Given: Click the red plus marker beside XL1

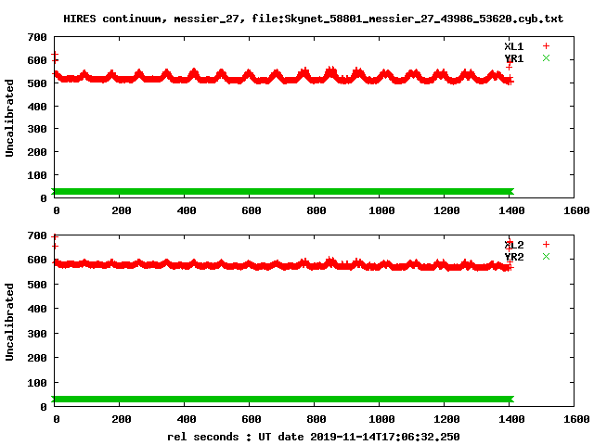Looking at the screenshot, I should 546,46.
